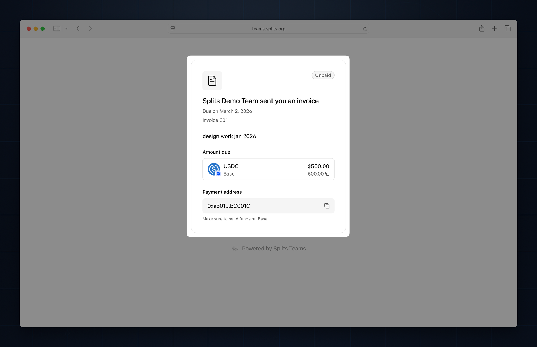Focus the teams.splits.org address bar
Screen dimensions: 537x347
[x=268, y=29]
